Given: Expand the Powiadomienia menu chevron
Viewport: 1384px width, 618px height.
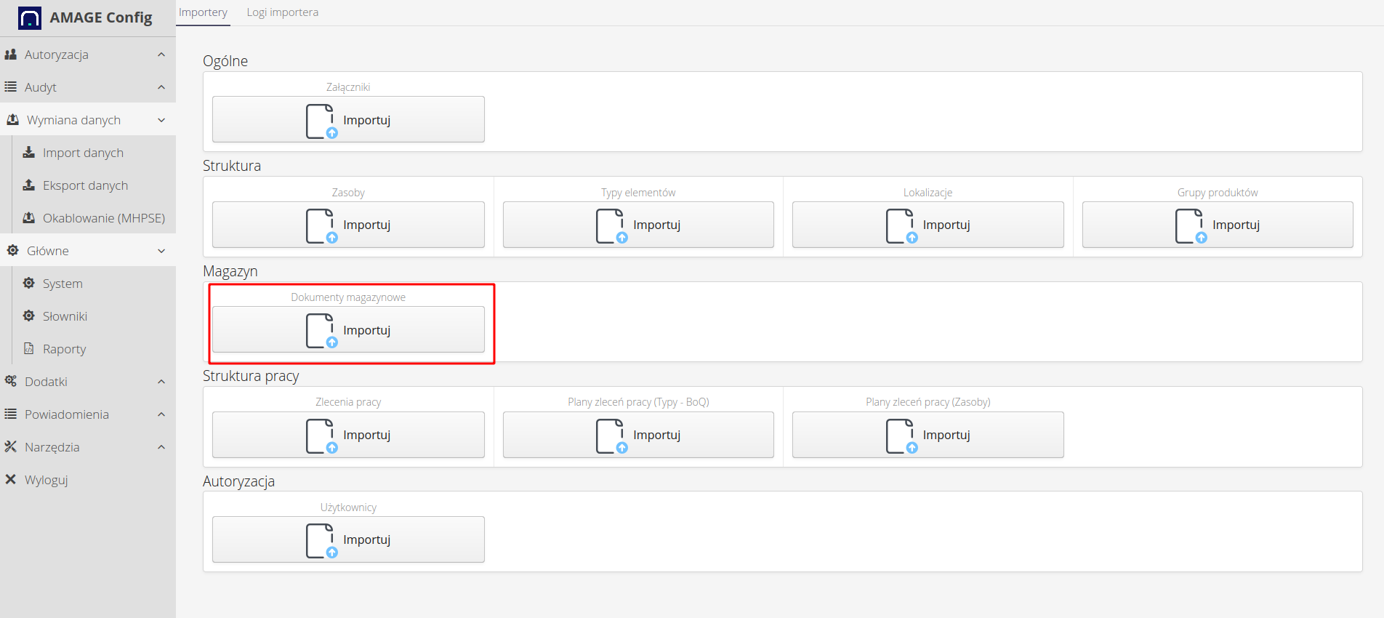Looking at the screenshot, I should click(161, 414).
